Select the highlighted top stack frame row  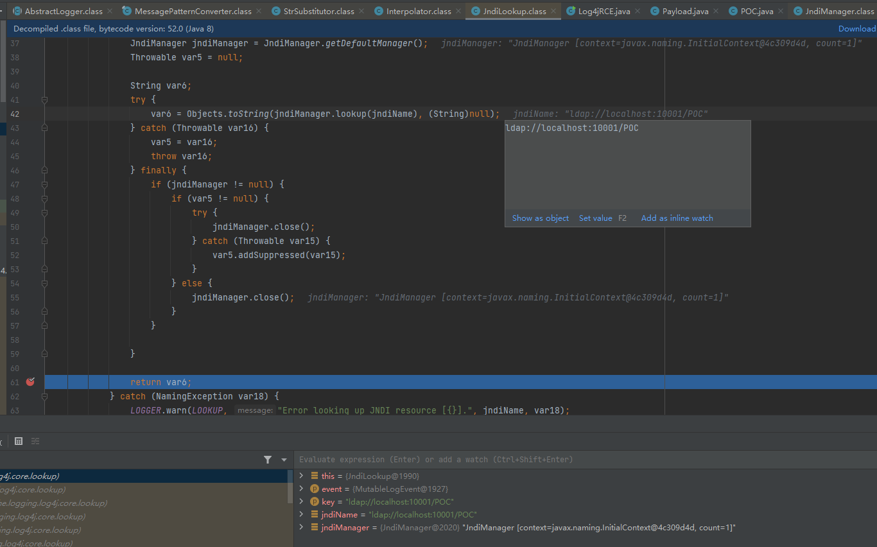coord(144,476)
